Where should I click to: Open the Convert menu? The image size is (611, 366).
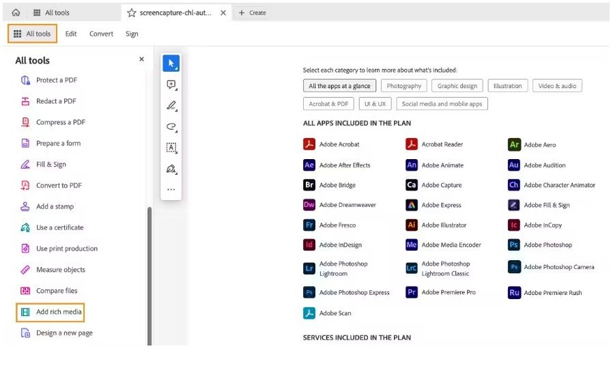click(101, 33)
